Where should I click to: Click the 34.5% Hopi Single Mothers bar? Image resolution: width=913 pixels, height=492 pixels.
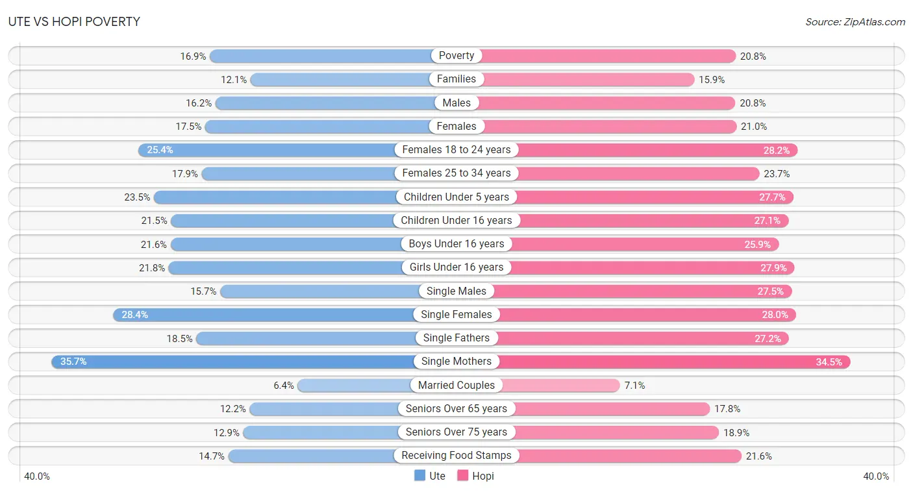pos(653,362)
